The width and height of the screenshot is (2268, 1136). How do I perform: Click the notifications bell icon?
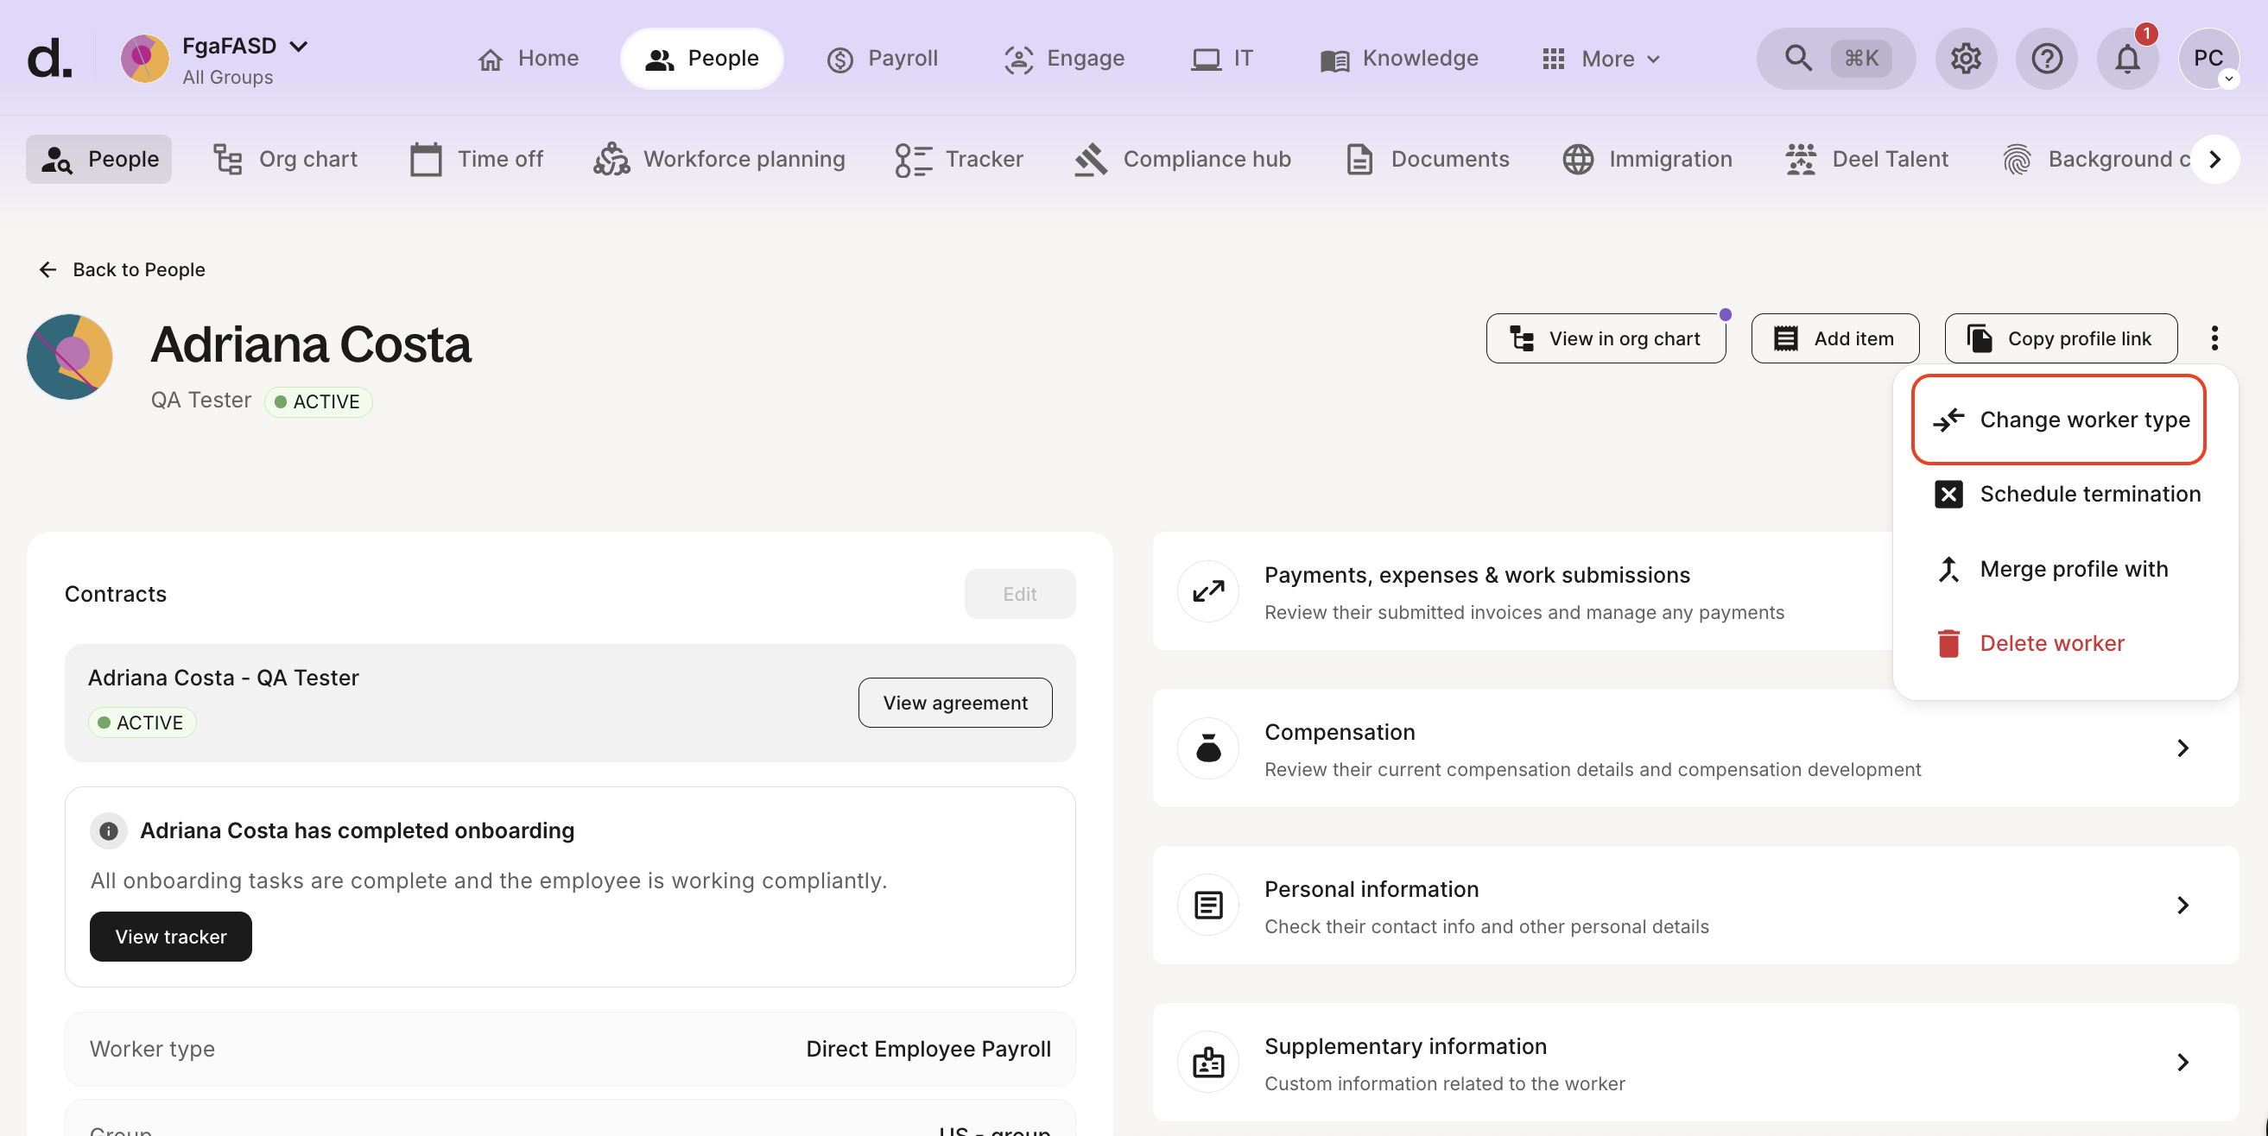2127,59
